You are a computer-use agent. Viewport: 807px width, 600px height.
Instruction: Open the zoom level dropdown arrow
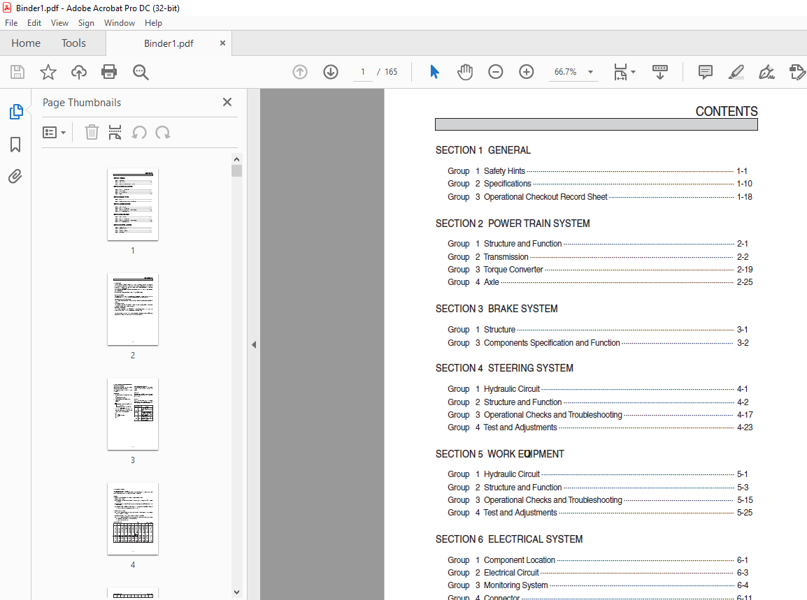[x=590, y=72]
